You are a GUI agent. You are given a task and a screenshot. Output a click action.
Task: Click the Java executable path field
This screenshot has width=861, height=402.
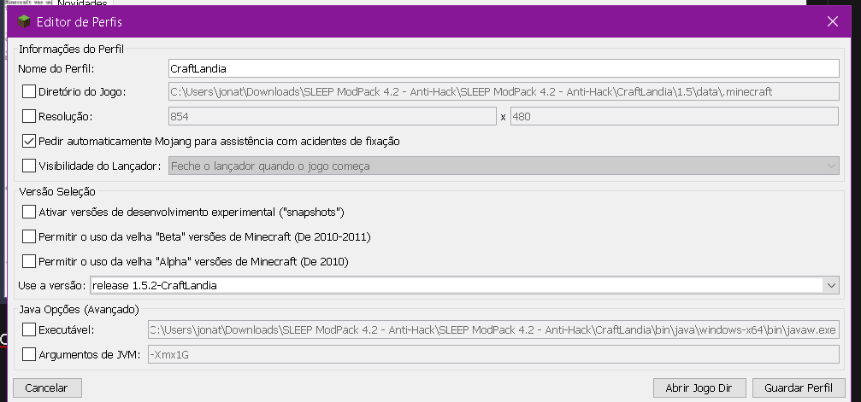tap(493, 329)
